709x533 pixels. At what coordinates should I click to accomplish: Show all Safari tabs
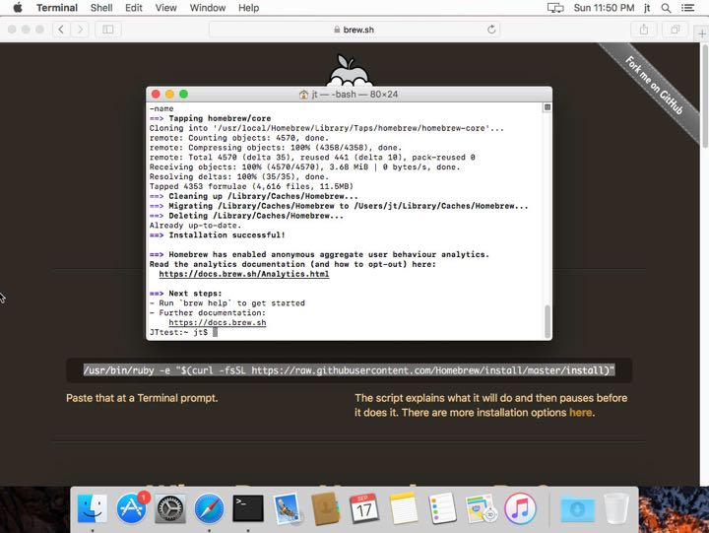tap(676, 30)
